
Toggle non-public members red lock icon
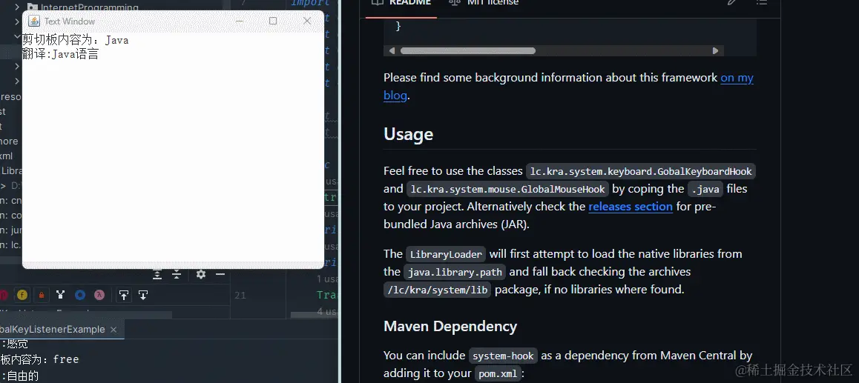click(41, 295)
